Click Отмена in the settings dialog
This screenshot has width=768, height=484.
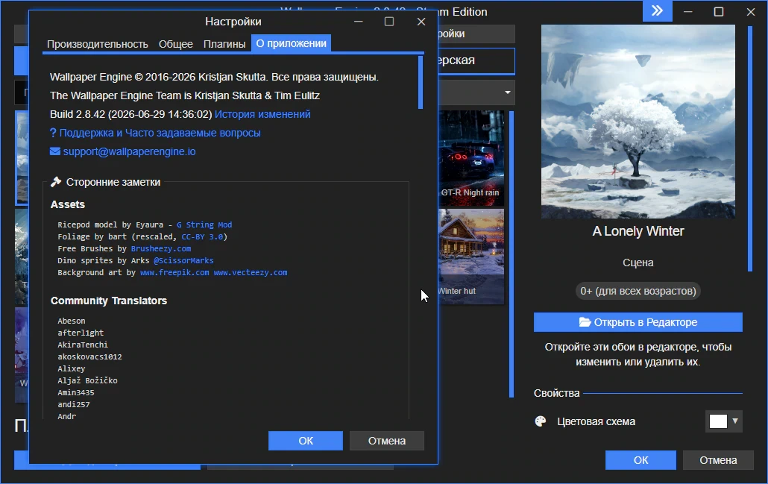click(387, 441)
